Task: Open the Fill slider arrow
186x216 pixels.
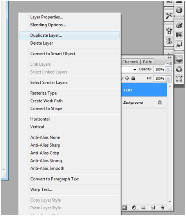Action: (x=168, y=78)
